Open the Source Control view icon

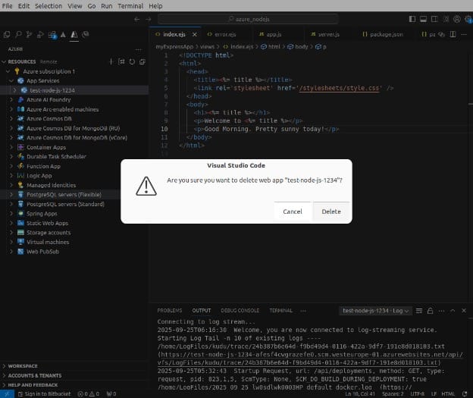click(29, 35)
